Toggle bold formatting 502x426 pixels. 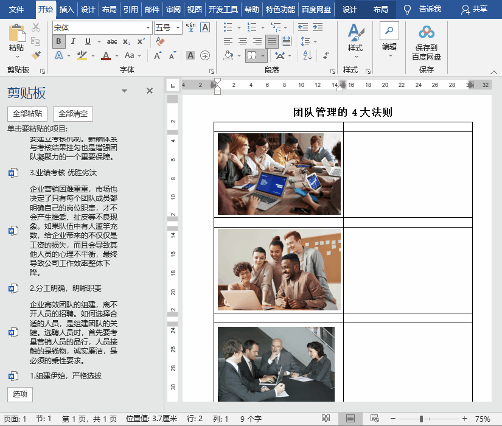(57, 40)
